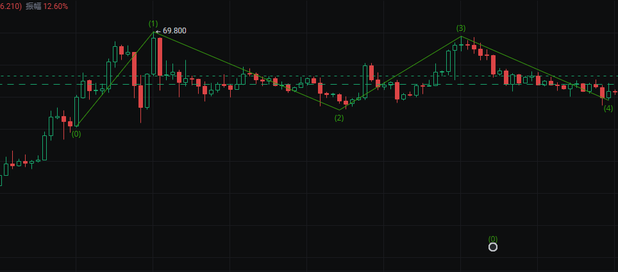Select the wave label (2) at the trough

point(339,118)
